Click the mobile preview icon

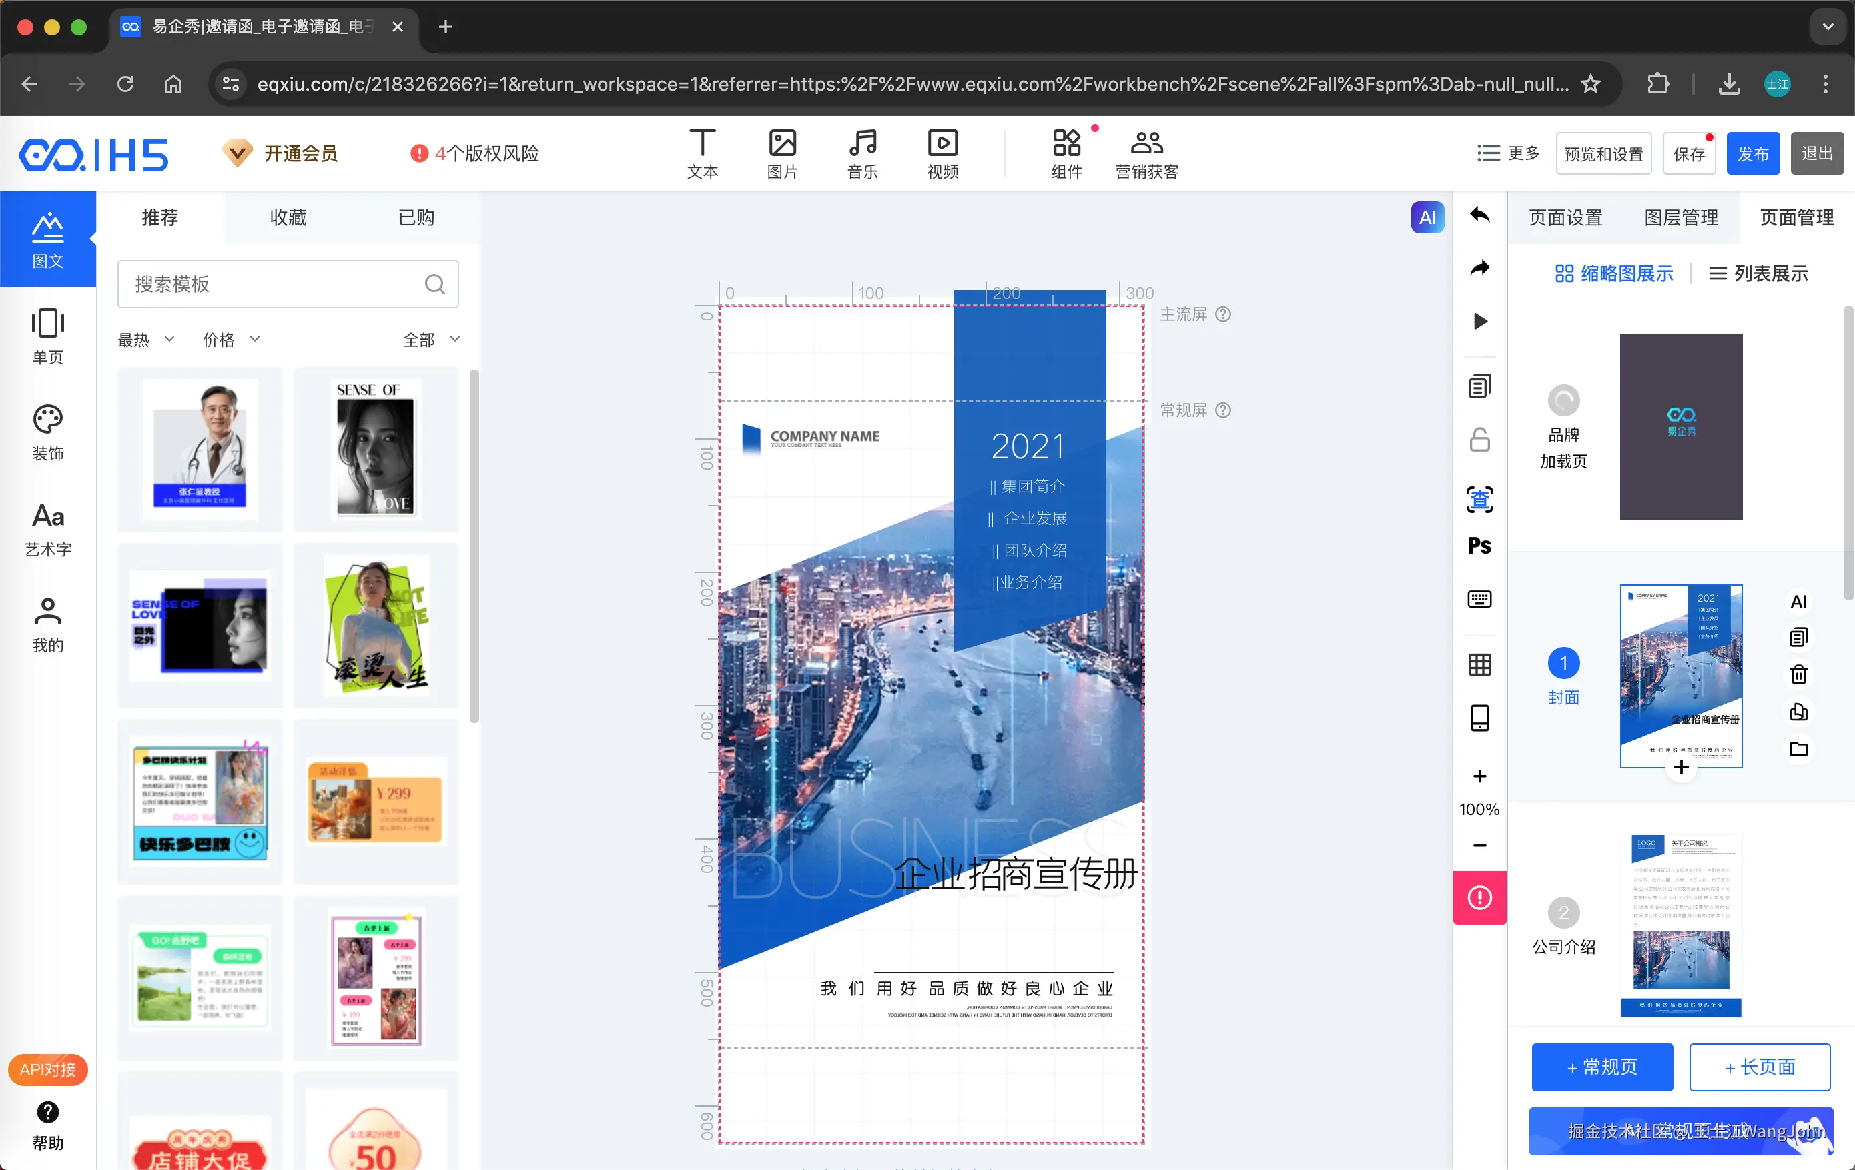click(x=1479, y=717)
